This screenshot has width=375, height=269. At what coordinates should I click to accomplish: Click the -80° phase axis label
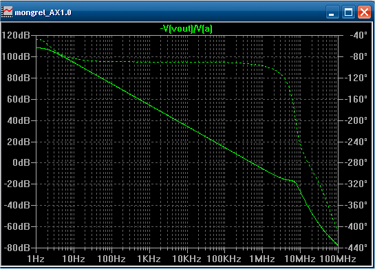[358, 56]
